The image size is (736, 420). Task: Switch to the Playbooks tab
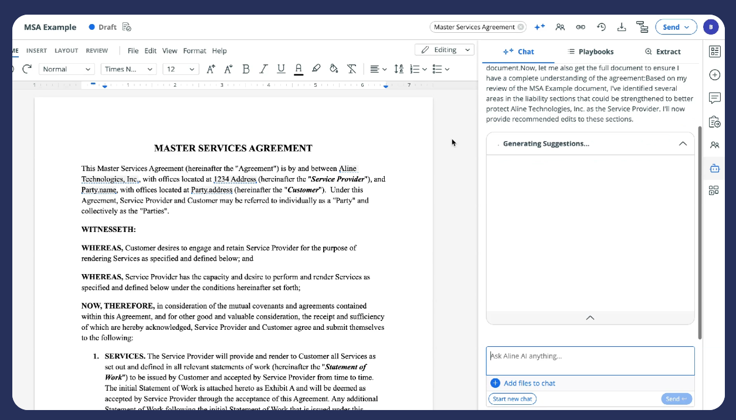(591, 52)
